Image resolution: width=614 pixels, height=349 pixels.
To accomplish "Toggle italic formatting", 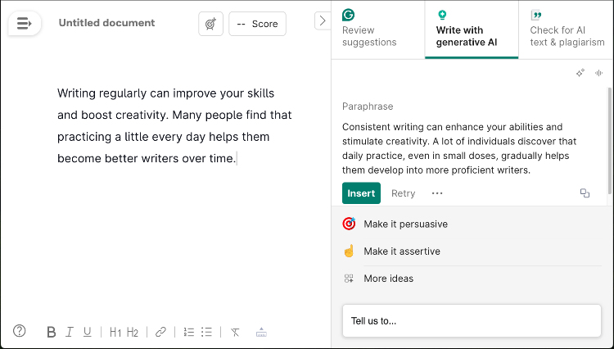I will tap(70, 332).
